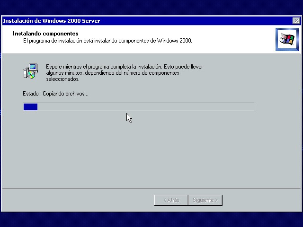The width and height of the screenshot is (303, 227).
Task: Click the file copying progress bar
Action: click(x=138, y=107)
